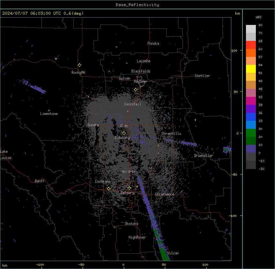Click the Strathmore label
275x269 pixels.
(x=165, y=194)
